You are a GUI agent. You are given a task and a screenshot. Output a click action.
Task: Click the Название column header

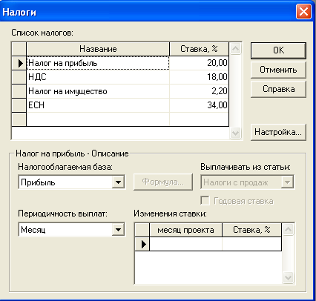pyautogui.click(x=98, y=49)
